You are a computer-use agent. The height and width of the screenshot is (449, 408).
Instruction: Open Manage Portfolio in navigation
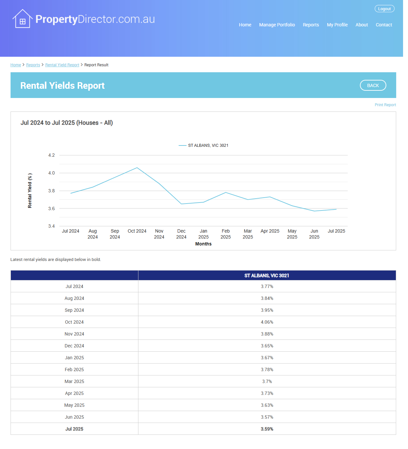pyautogui.click(x=277, y=25)
